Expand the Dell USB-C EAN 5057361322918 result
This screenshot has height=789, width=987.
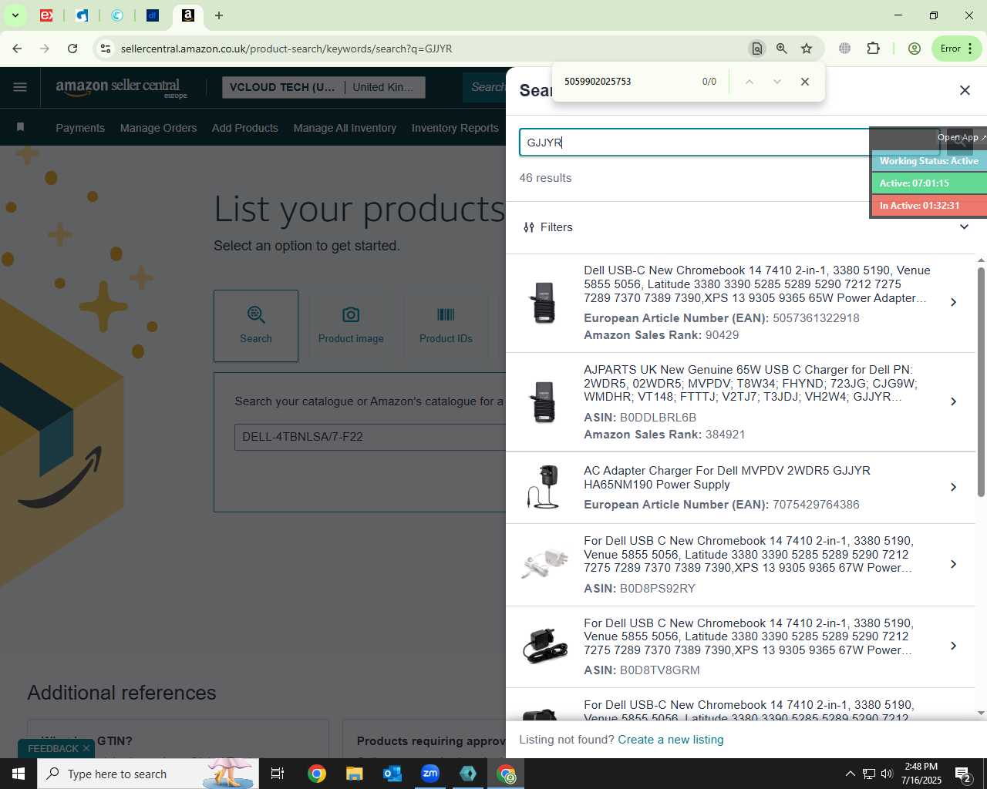coord(954,302)
